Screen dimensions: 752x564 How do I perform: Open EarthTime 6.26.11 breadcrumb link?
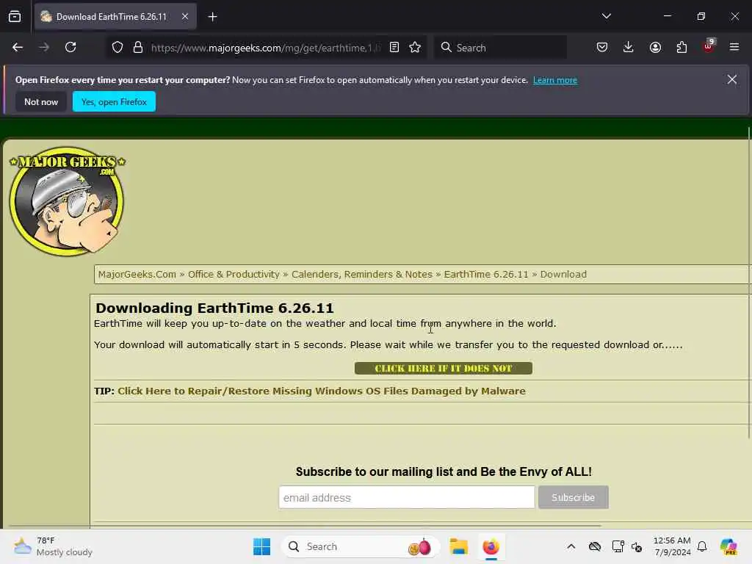tap(486, 275)
